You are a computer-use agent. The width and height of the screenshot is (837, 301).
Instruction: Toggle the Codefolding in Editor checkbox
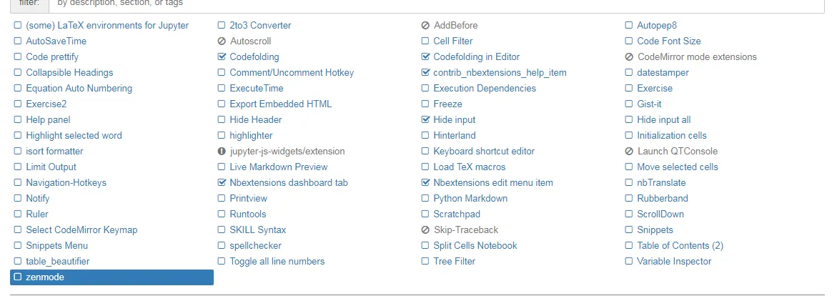(x=426, y=57)
